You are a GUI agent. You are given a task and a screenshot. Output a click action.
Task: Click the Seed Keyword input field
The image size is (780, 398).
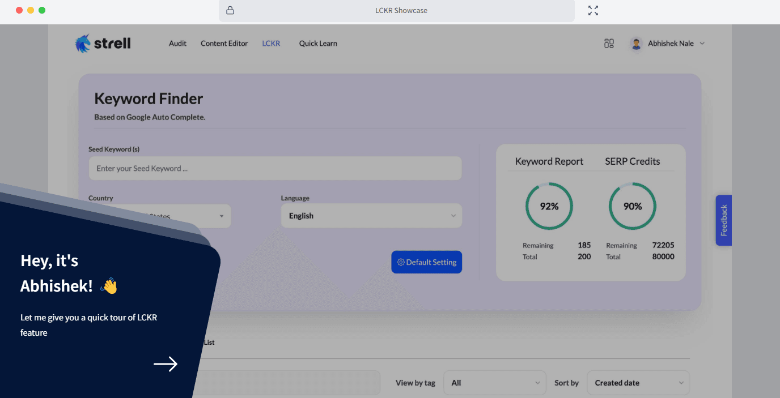pos(275,168)
